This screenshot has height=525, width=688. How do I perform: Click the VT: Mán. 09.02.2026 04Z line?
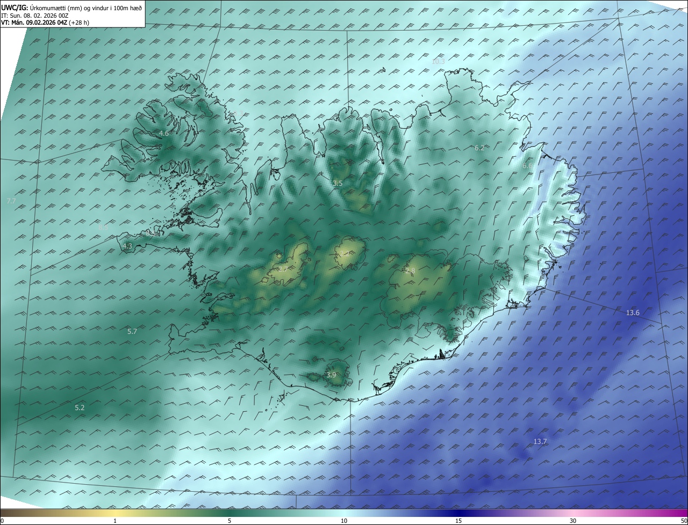coord(45,23)
